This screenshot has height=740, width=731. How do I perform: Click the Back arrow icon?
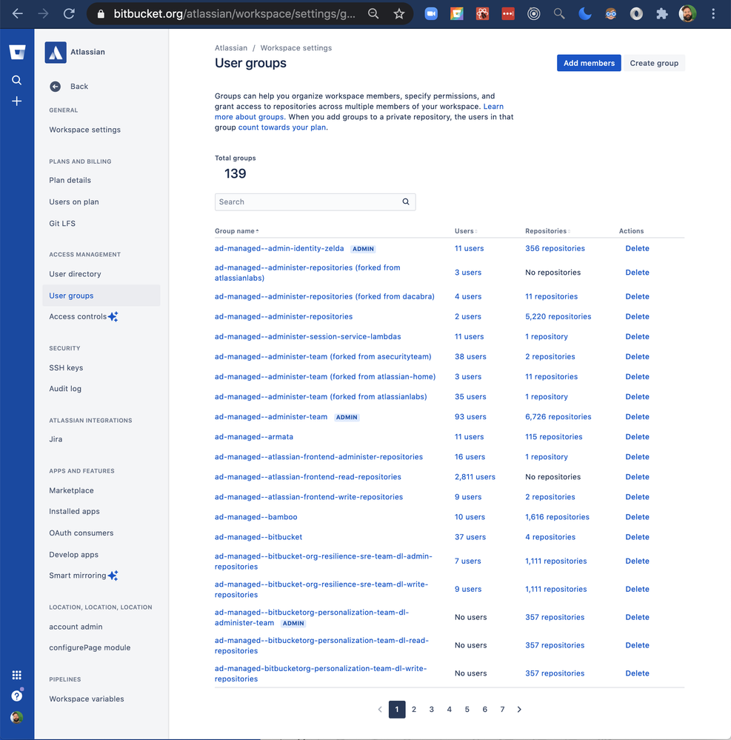click(56, 87)
